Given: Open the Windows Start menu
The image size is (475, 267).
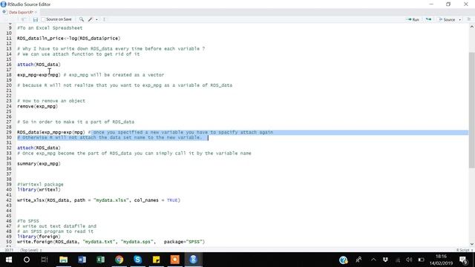Looking at the screenshot, I should tap(9, 260).
